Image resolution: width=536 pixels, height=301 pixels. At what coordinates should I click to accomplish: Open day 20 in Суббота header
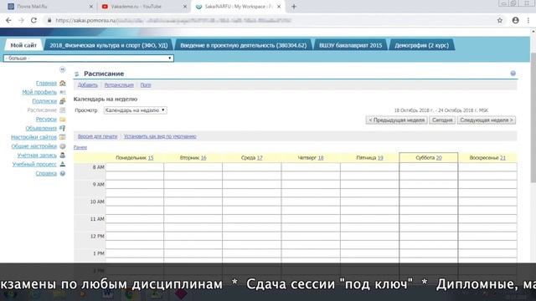439,158
